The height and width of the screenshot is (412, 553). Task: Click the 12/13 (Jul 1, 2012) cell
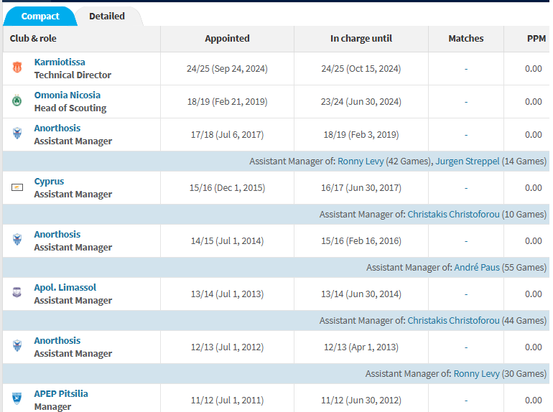click(x=227, y=347)
